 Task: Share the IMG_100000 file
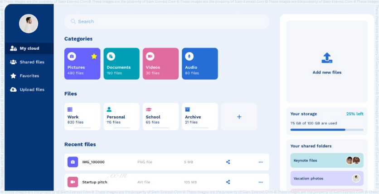(228, 162)
